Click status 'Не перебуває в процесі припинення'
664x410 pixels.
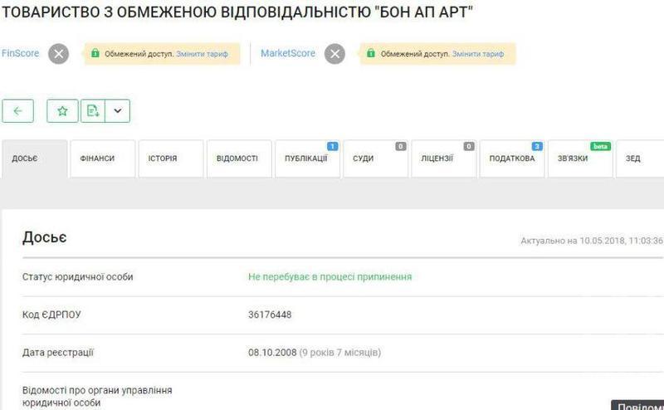[x=330, y=277]
